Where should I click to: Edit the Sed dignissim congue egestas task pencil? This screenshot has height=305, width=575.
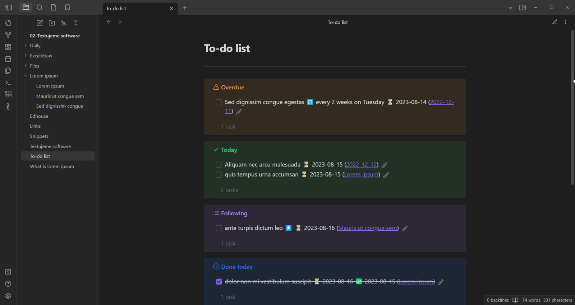(239, 112)
